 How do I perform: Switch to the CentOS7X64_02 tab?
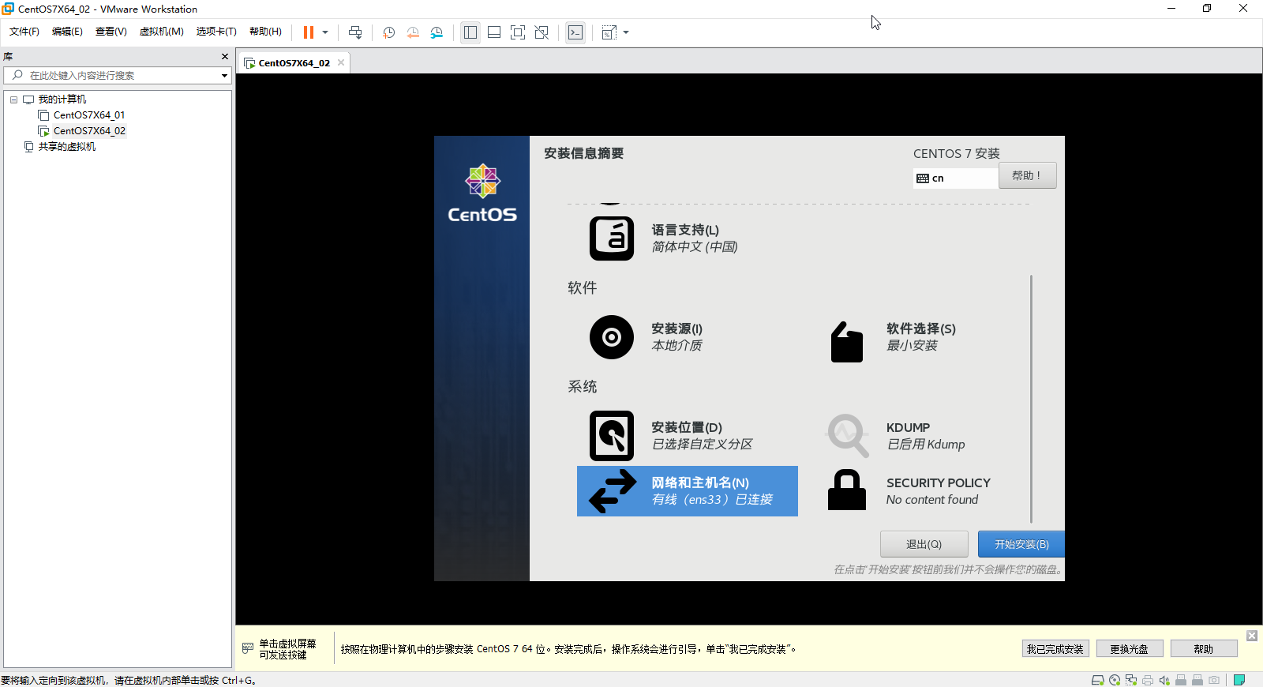pos(294,62)
